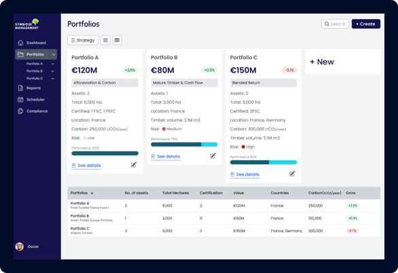Open Portfolio A sidebar sub-item
The height and width of the screenshot is (273, 398).
(35, 64)
